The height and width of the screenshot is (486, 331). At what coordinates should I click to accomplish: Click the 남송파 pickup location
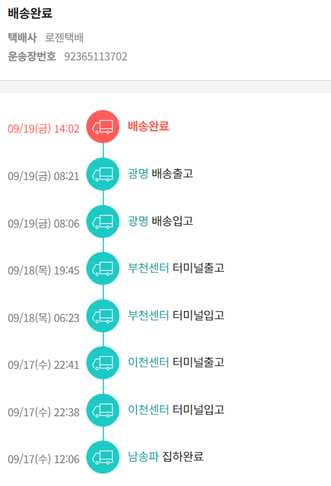(x=143, y=457)
